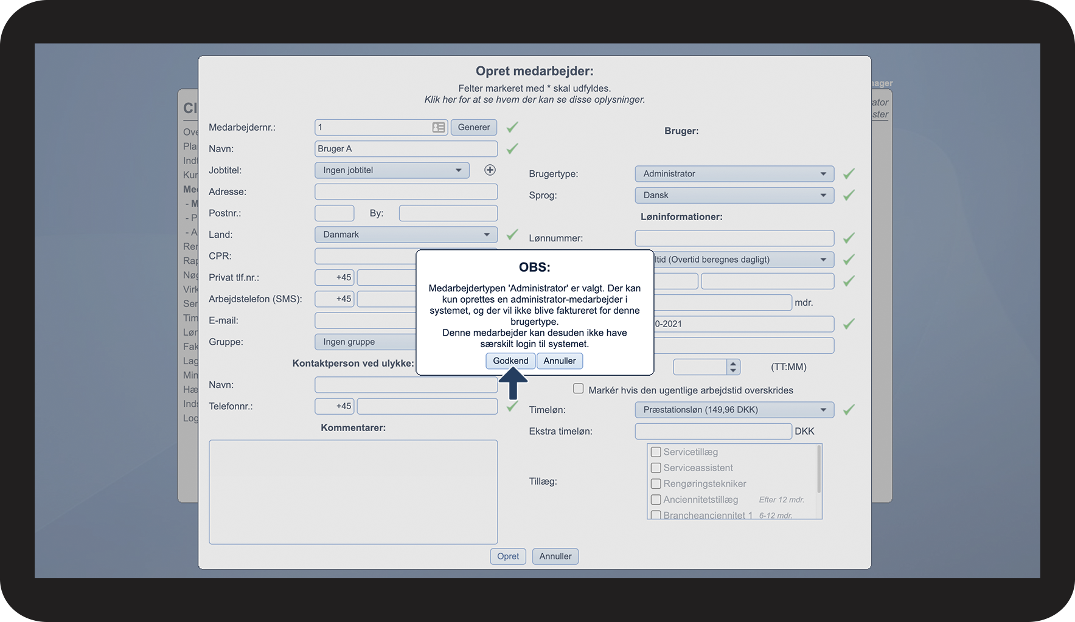1075x622 pixels.
Task: Enable the Serviceassistent checkbox
Action: 656,468
